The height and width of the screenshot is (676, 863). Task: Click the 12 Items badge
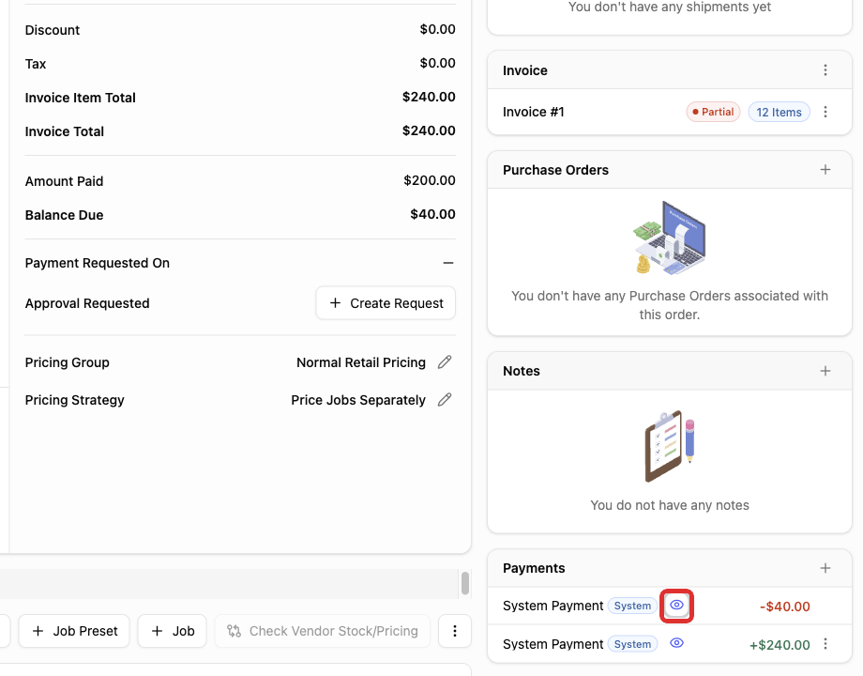(x=779, y=113)
